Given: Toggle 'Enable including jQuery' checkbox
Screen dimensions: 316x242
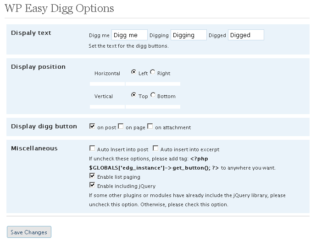Looking at the screenshot, I should (92, 185).
